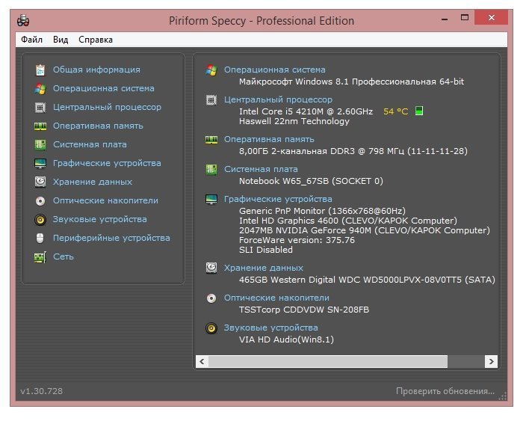Open Сеть section from the sidebar
Viewport: 526px width, 421px height.
coord(64,256)
